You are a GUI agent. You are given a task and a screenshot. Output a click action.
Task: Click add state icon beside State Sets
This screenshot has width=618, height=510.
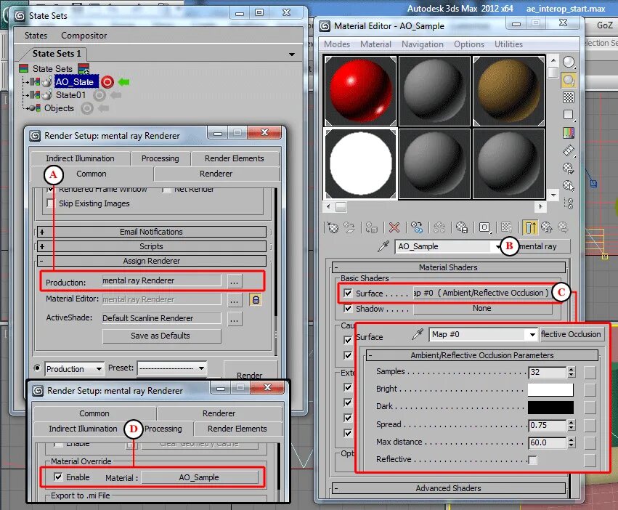[84, 69]
